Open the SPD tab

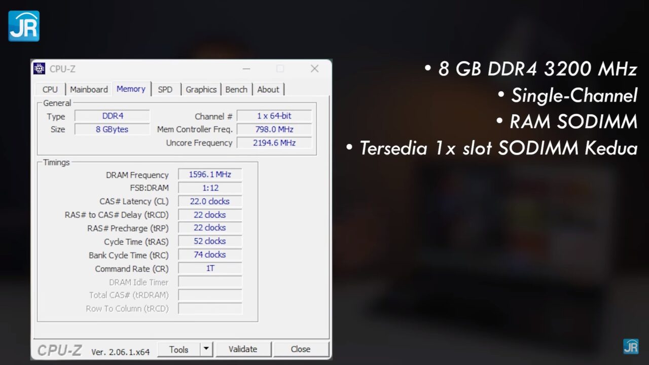tap(165, 89)
